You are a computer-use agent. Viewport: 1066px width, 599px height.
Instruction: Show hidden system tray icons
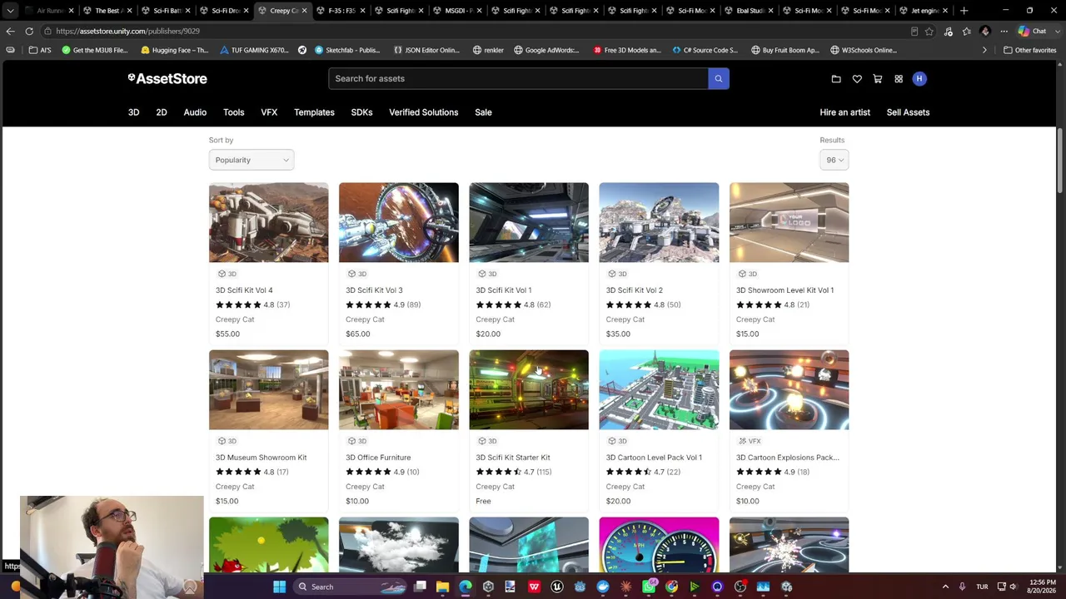click(945, 587)
